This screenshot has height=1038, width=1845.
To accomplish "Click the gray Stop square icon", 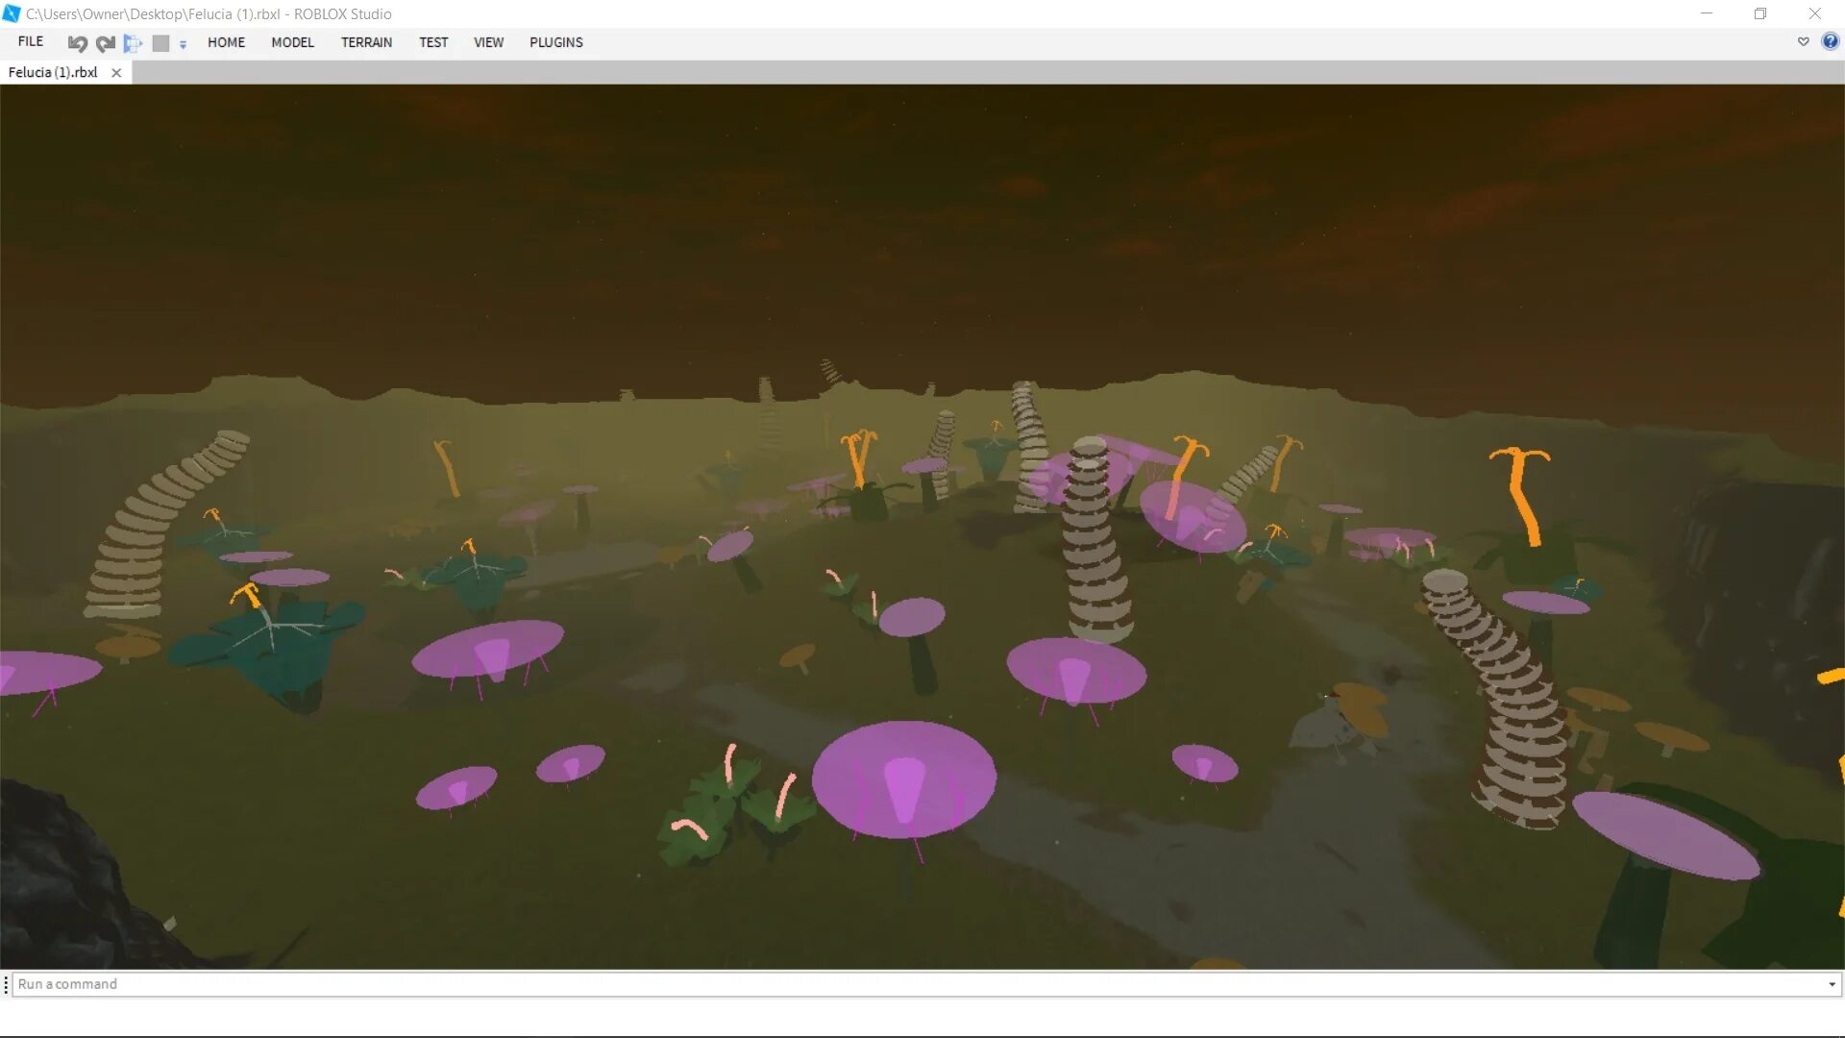I will tap(160, 43).
